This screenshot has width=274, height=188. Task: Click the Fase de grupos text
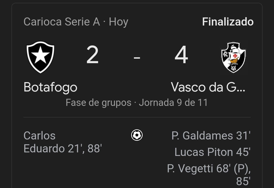pos(98,103)
